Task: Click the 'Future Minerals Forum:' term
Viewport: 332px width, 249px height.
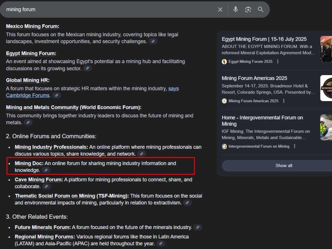Action: point(42,227)
